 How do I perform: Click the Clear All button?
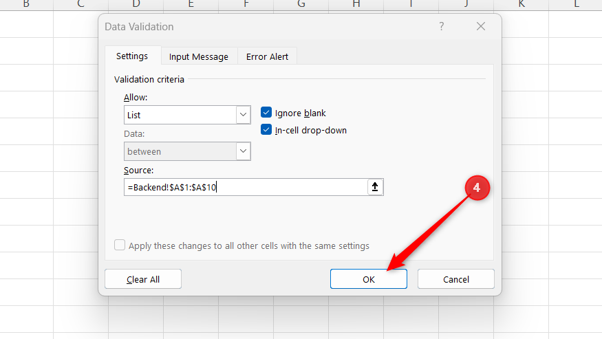(x=143, y=279)
